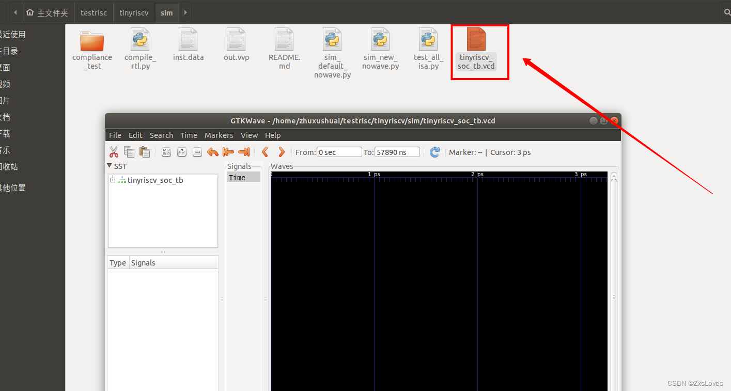The height and width of the screenshot is (391, 731).
Task: Open 其他位置 in the file manager sidebar
Action: coord(13,187)
